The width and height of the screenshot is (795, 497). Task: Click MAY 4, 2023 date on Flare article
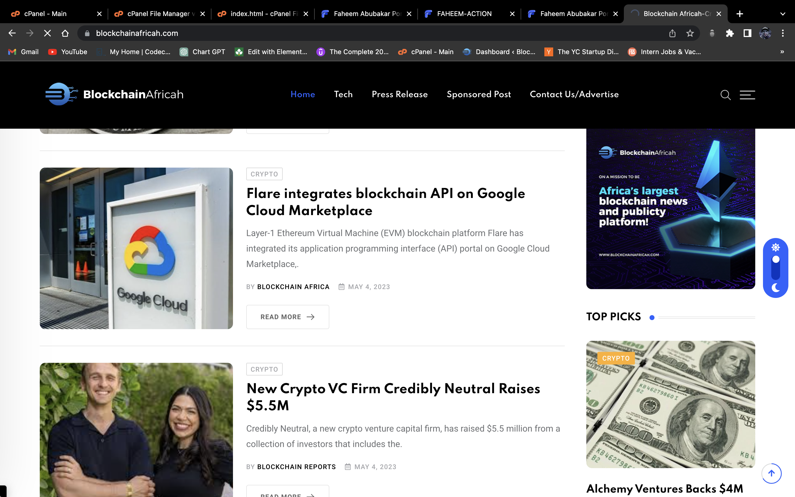pos(369,287)
